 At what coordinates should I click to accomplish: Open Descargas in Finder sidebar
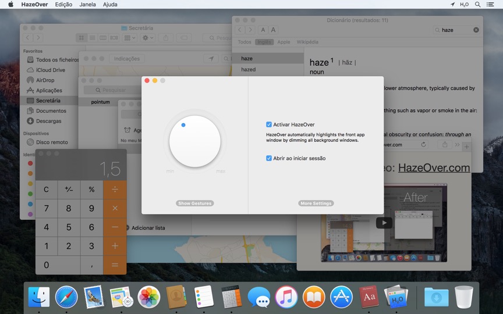[x=48, y=121]
